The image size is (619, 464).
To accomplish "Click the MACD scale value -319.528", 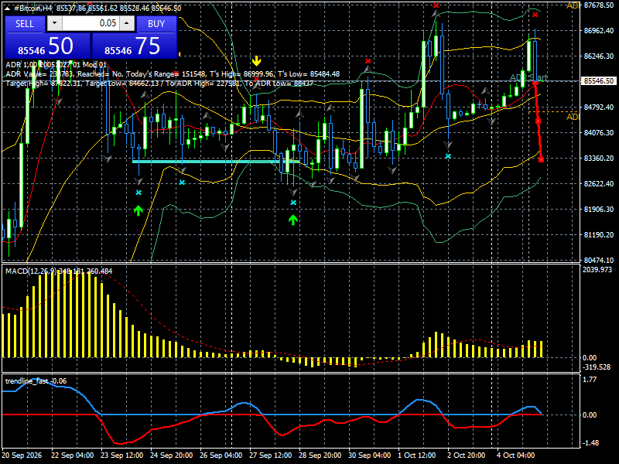I will 597,367.
